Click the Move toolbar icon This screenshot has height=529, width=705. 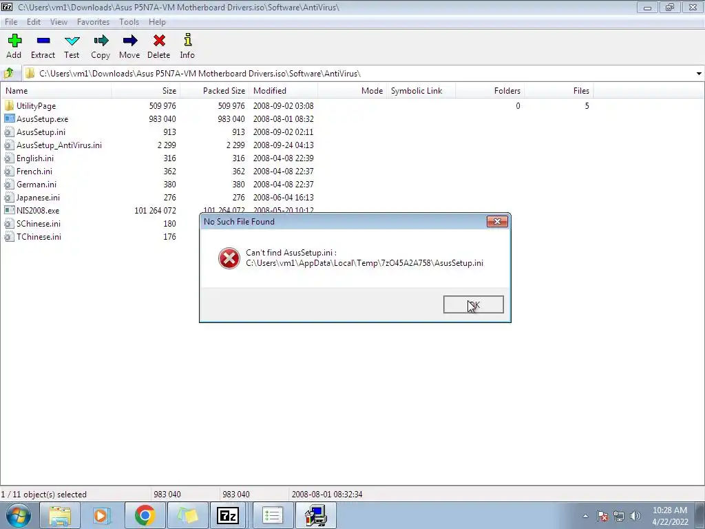pos(129,41)
